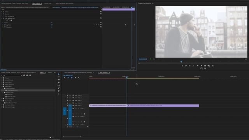Reset the Motion effect parameters
This screenshot has width=249, height=140.
point(101,12)
